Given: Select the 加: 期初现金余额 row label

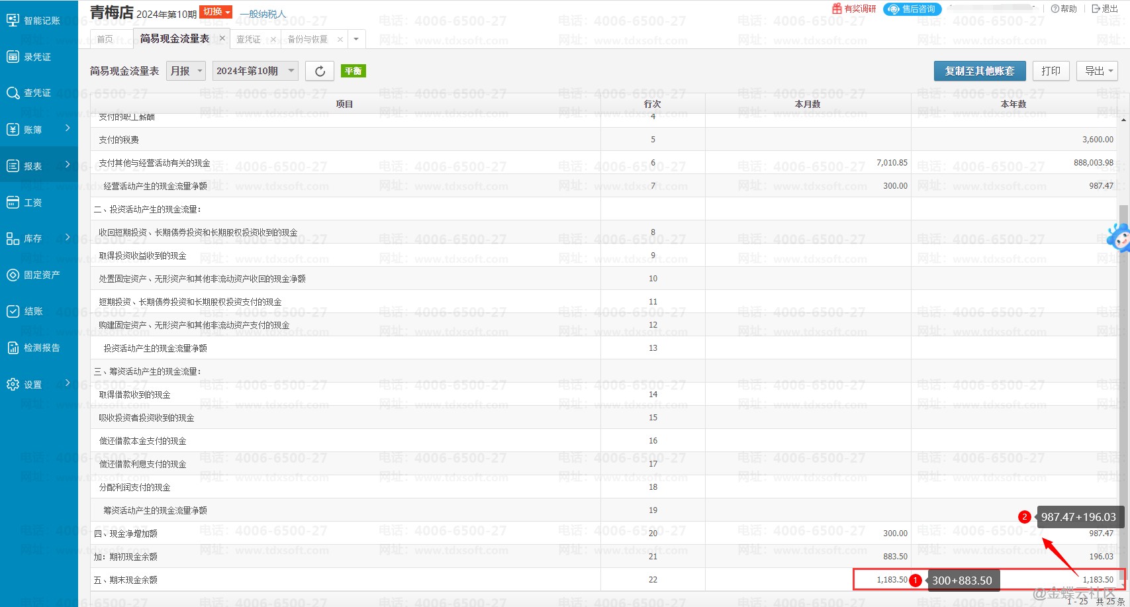Looking at the screenshot, I should pos(126,557).
